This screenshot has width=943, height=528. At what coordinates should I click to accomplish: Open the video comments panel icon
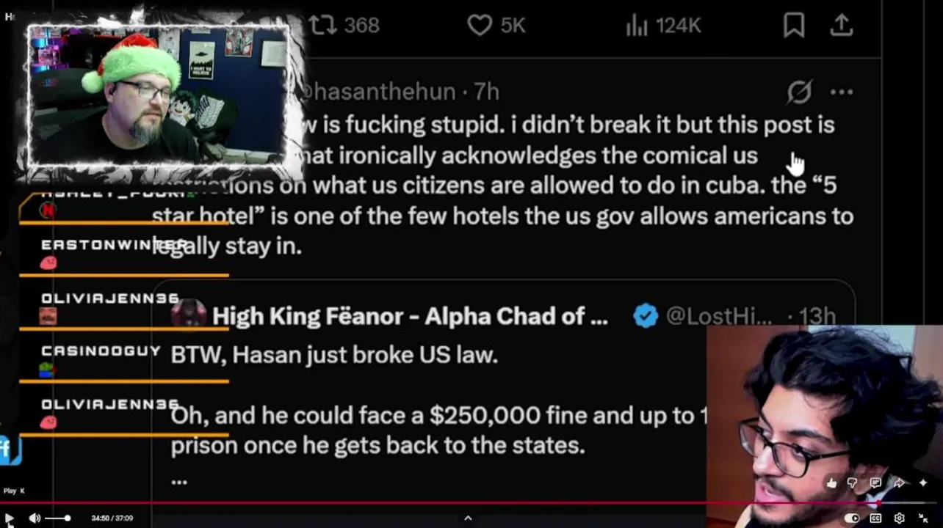[x=875, y=483]
